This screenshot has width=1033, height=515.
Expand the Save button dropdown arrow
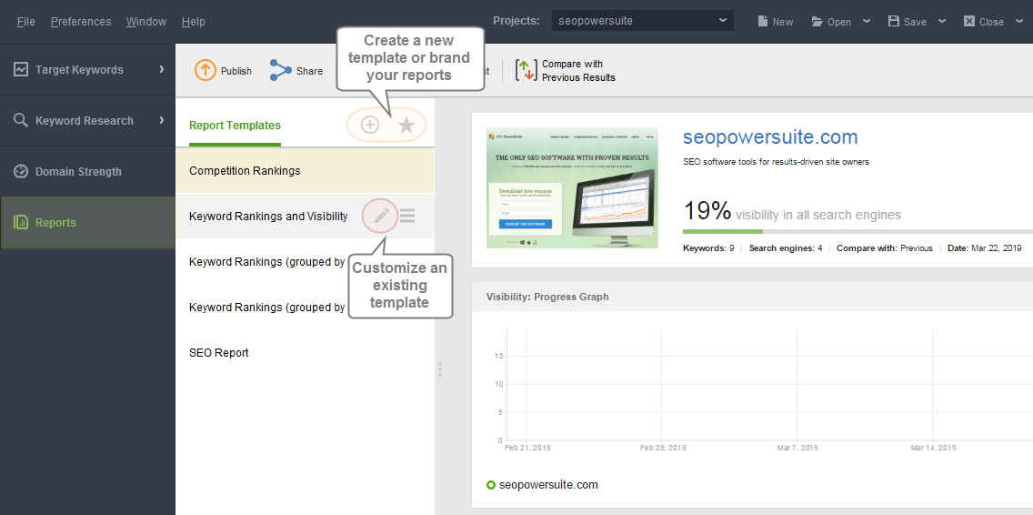[x=942, y=21]
